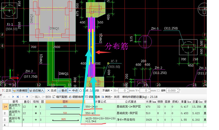Increase the X offset with the up stepper

(128, 90)
